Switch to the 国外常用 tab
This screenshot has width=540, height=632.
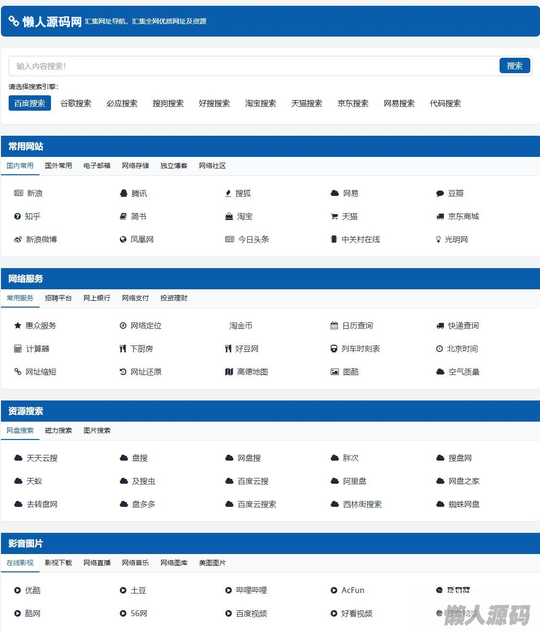click(x=58, y=166)
